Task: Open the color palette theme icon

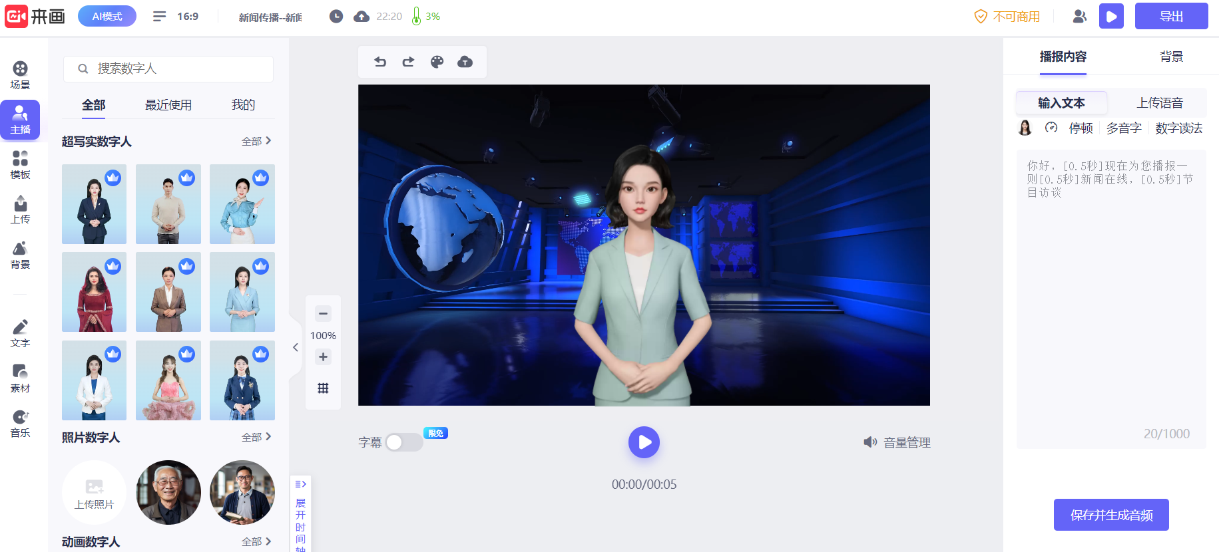Action: pos(437,62)
